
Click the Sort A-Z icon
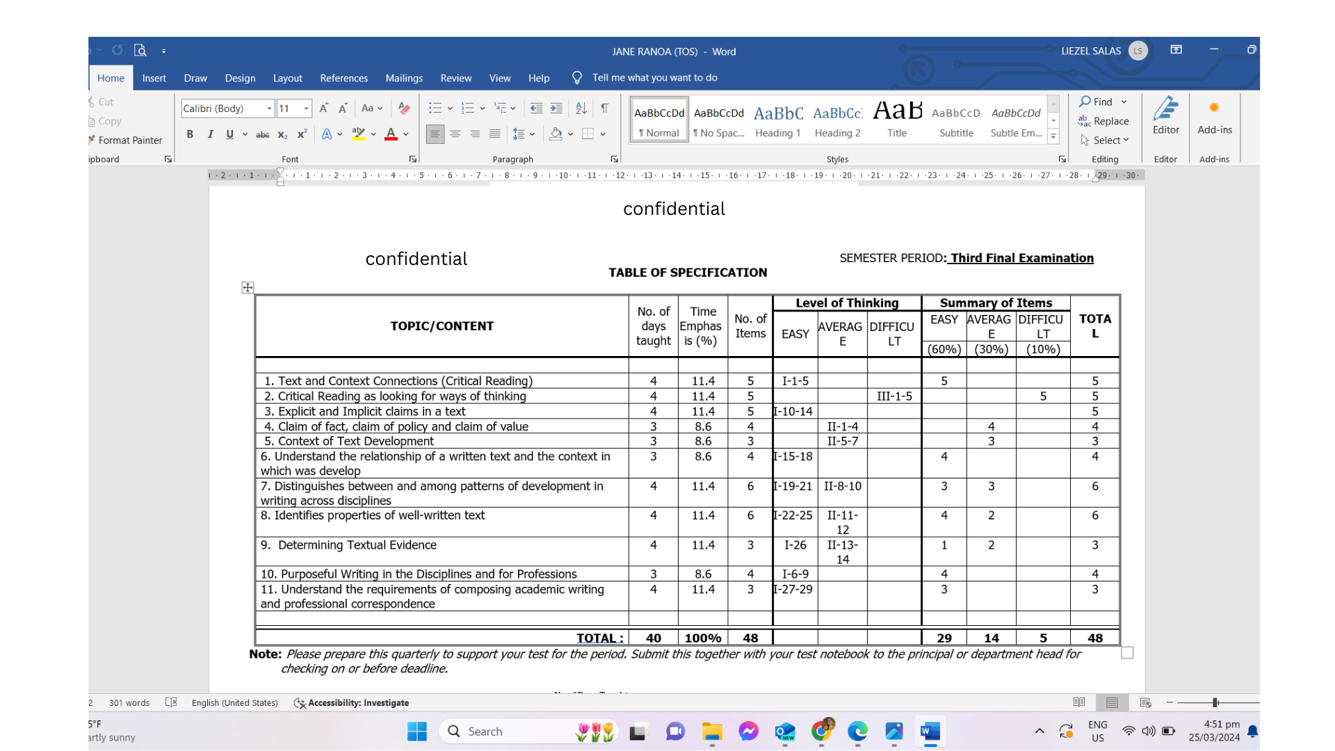pos(581,108)
